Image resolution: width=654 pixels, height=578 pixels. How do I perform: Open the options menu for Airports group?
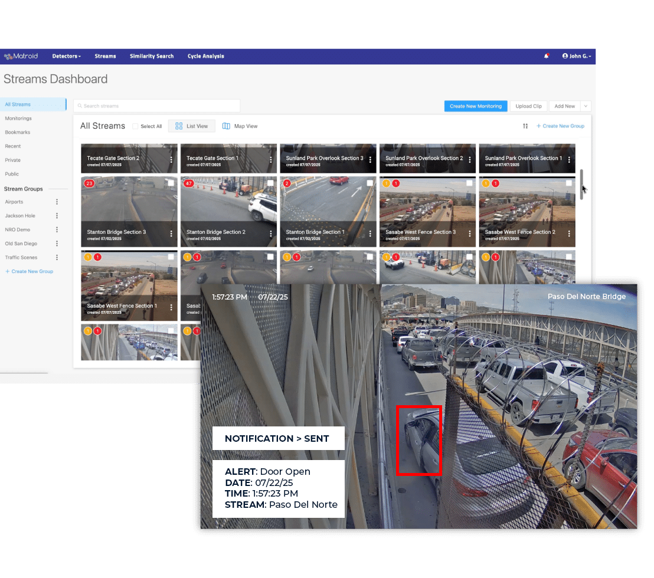(57, 202)
